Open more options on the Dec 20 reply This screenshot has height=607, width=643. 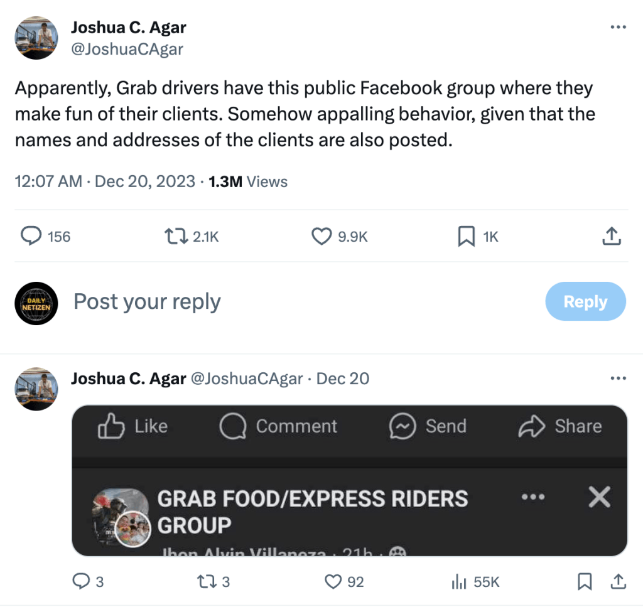(619, 379)
